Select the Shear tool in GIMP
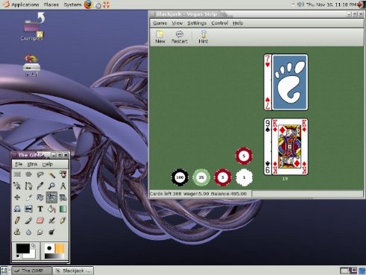Image resolution: width=366 pixels, height=275 pixels. point(63,197)
